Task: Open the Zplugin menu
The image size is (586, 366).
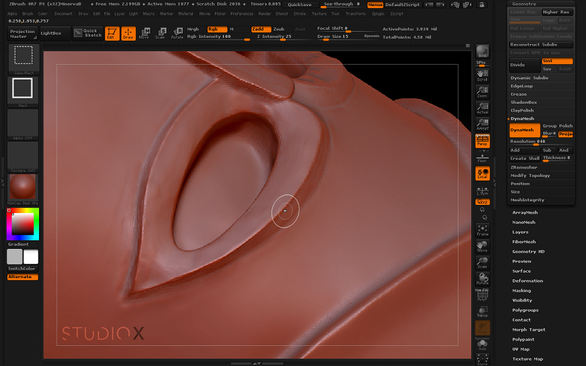Action: 378,14
